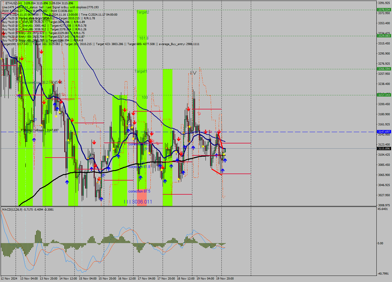
Task: Click the 3027.950 price axis value
Action: point(384,195)
